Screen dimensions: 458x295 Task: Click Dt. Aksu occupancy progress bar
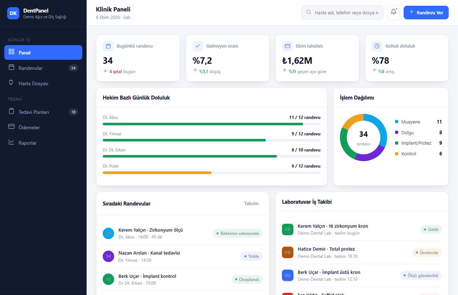(x=211, y=124)
